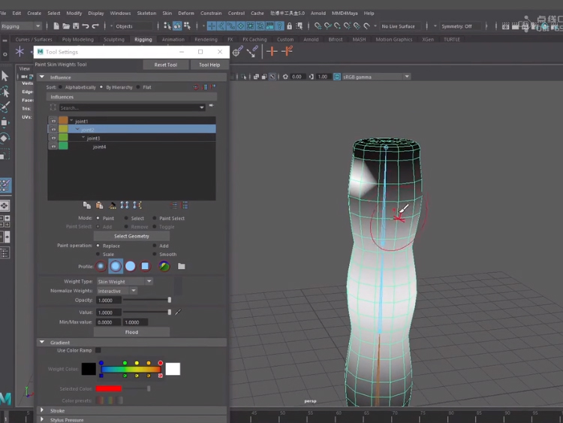
Task: Select the arrow Select tool in the toolbox
Action: click(x=5, y=76)
